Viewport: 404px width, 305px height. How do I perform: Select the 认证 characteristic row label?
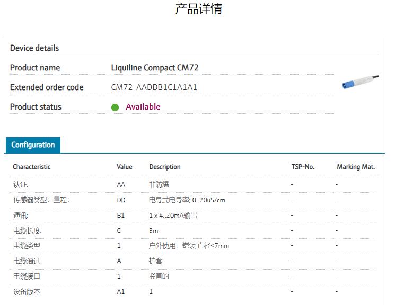coord(21,185)
